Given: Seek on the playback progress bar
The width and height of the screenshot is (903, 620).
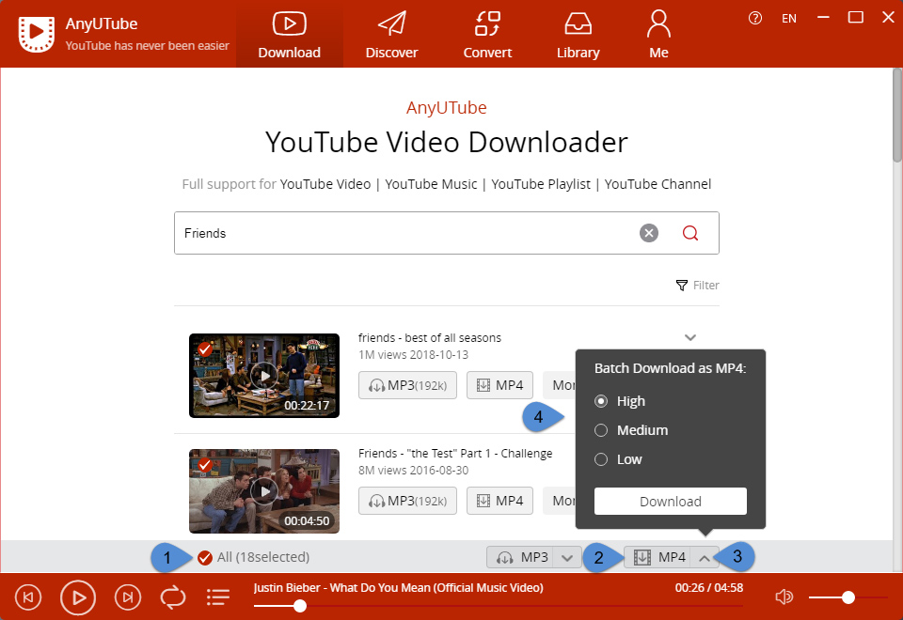Looking at the screenshot, I should (499, 606).
